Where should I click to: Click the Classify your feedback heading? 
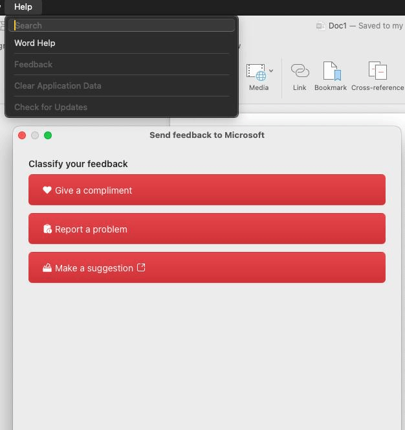pos(78,164)
